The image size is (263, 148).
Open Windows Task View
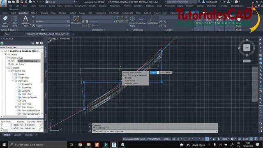tap(71, 144)
